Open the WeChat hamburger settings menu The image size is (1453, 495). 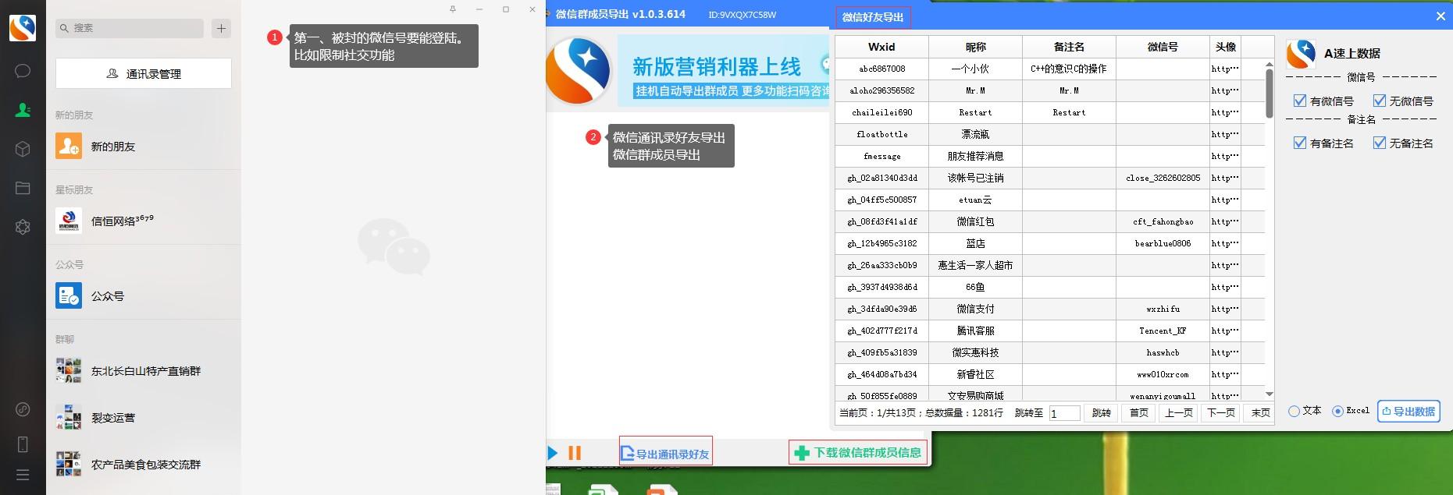pyautogui.click(x=23, y=475)
